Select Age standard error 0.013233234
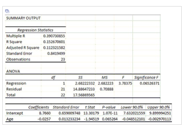This screenshot has width=186, height=130. [x=69, y=119]
